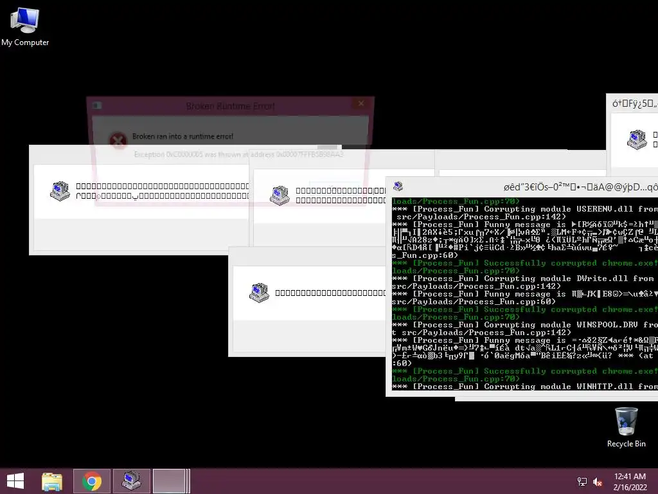Click the red error icon in the Broken dialog
The height and width of the screenshot is (494, 658).
pos(118,140)
